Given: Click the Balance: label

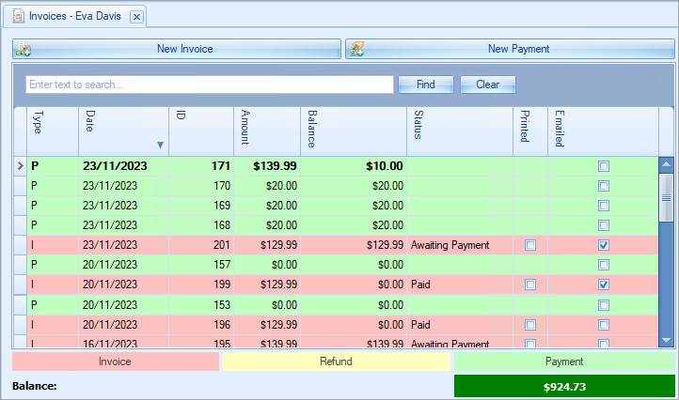Looking at the screenshot, I should tap(34, 386).
